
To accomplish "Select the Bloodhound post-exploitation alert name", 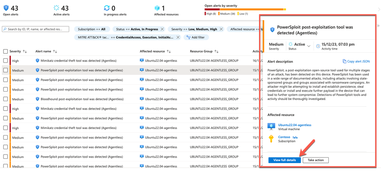I will (x=82, y=99).
